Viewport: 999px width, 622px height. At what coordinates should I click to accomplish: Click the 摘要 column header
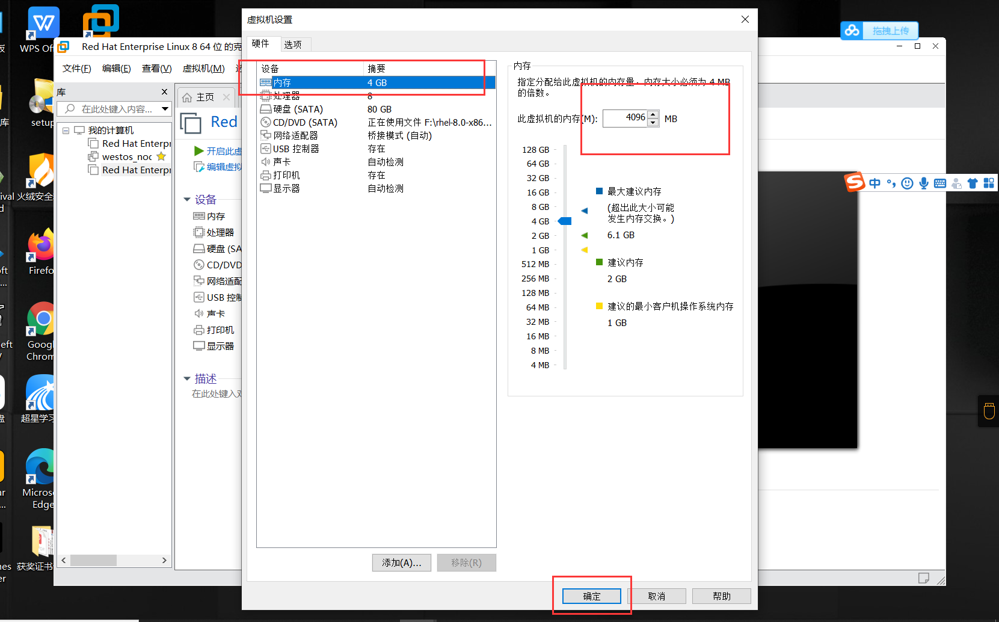pos(429,69)
